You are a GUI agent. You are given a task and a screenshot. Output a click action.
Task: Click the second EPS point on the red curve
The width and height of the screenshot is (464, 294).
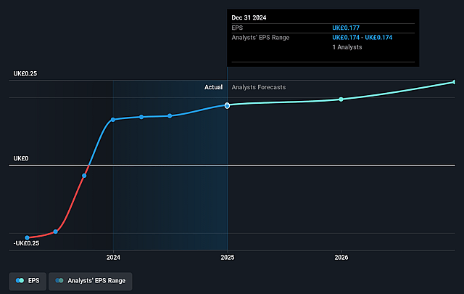tap(55, 232)
